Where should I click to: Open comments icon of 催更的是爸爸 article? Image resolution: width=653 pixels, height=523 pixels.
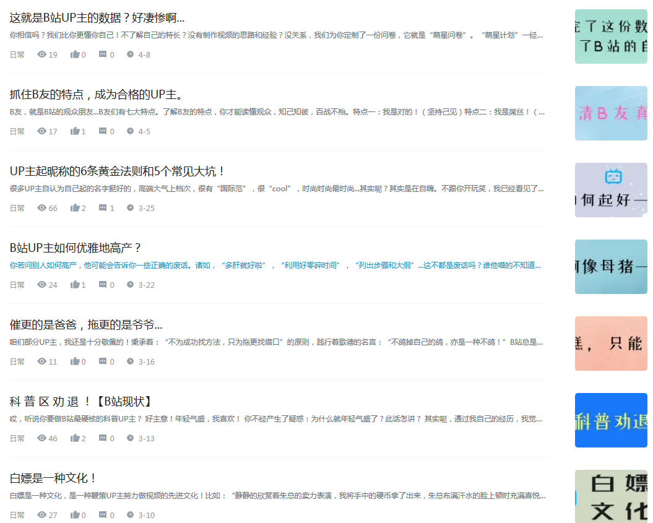pos(103,361)
